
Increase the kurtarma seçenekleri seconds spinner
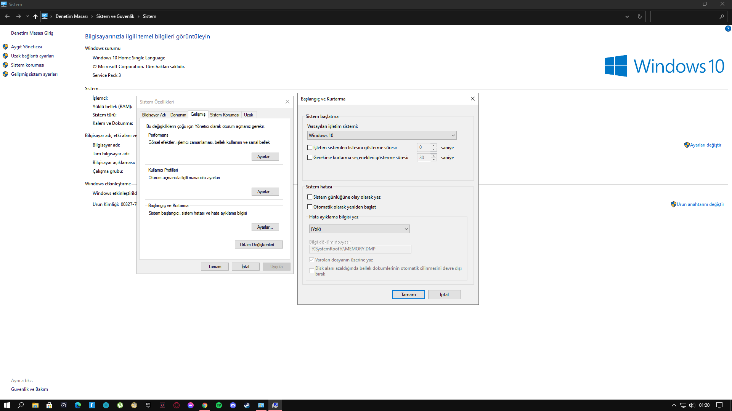[x=434, y=155]
